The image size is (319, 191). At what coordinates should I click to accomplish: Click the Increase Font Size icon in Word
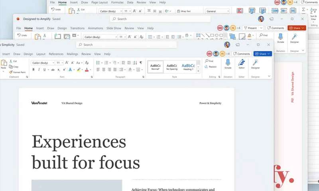67,63
